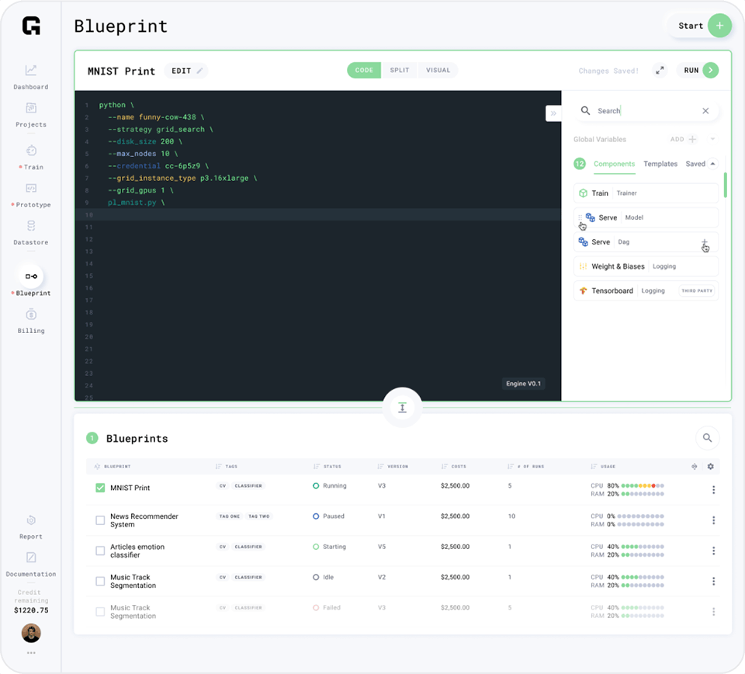Click the app logo at top left
The height and width of the screenshot is (674, 745).
coord(31,26)
